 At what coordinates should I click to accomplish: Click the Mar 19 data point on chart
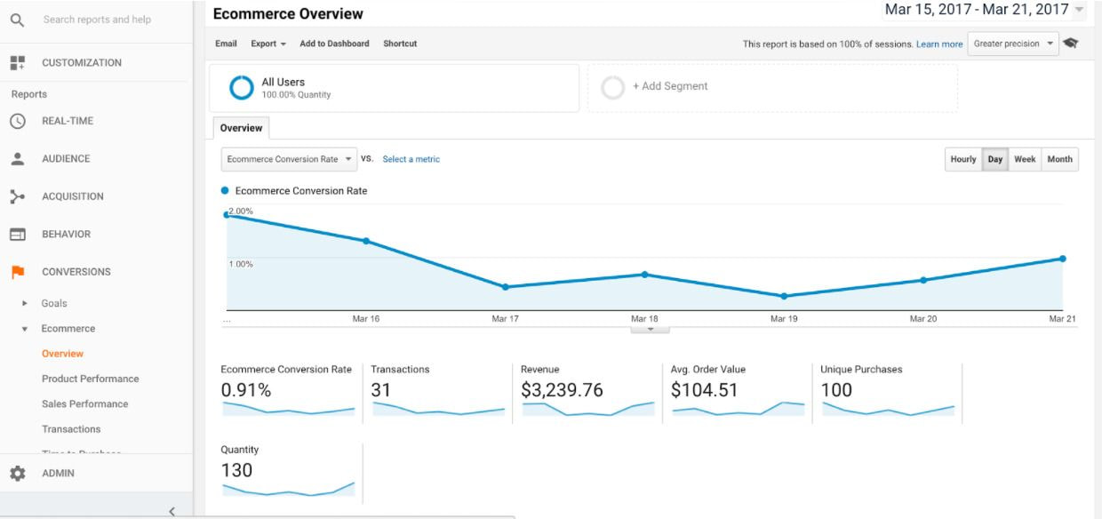[784, 296]
